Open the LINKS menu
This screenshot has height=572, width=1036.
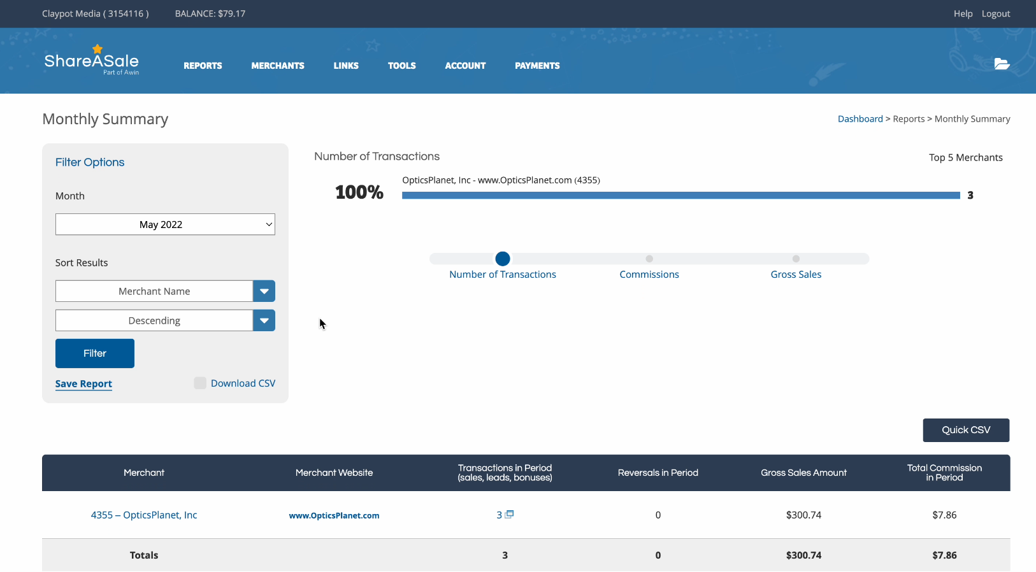pos(346,66)
